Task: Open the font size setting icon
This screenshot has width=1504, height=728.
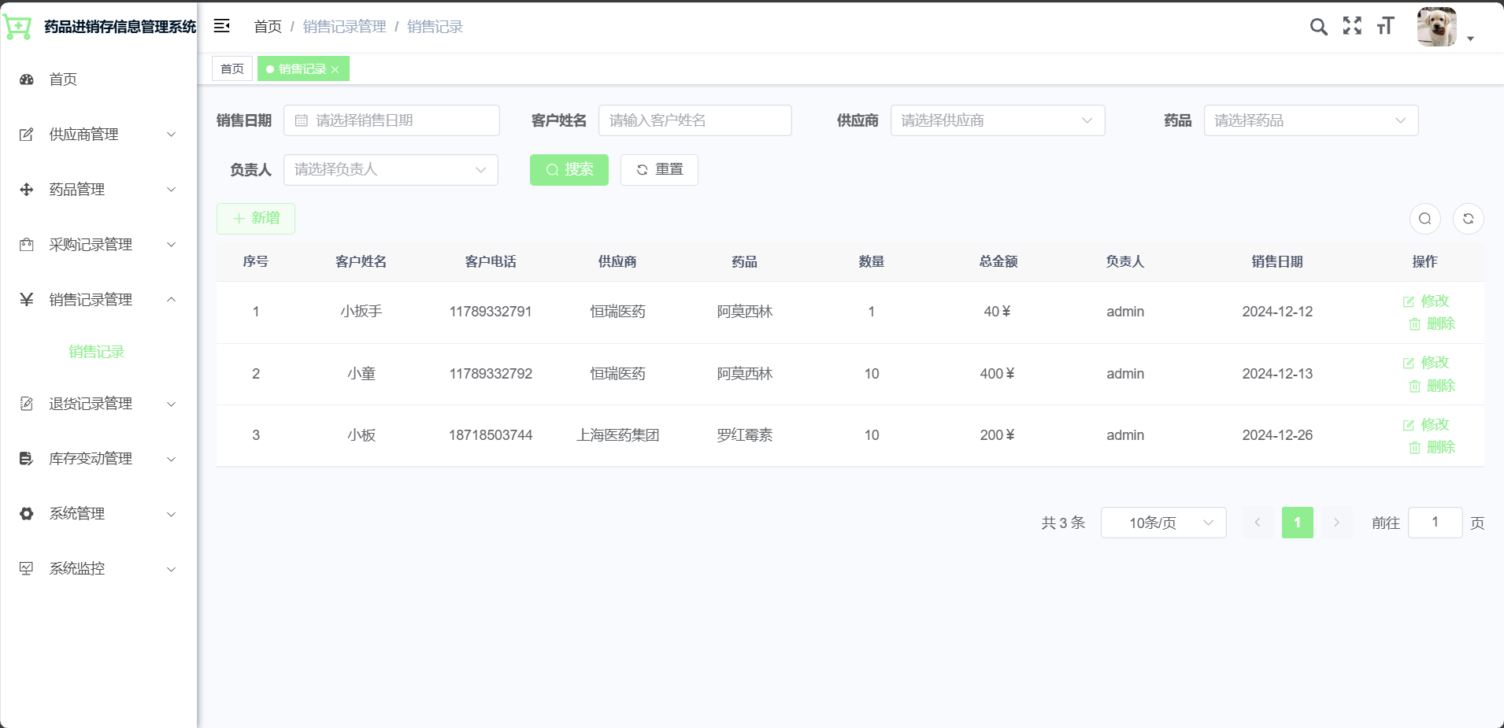Action: point(1386,26)
